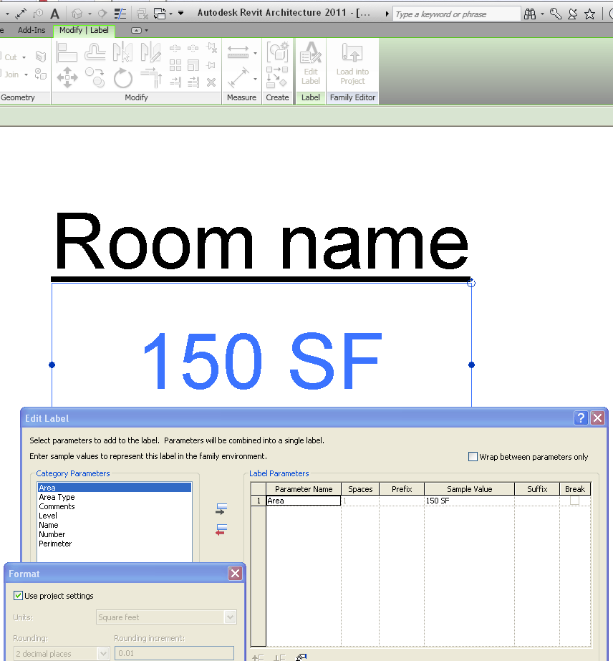
Task: Select Mirror - Pick Axis tool
Action: (x=122, y=52)
